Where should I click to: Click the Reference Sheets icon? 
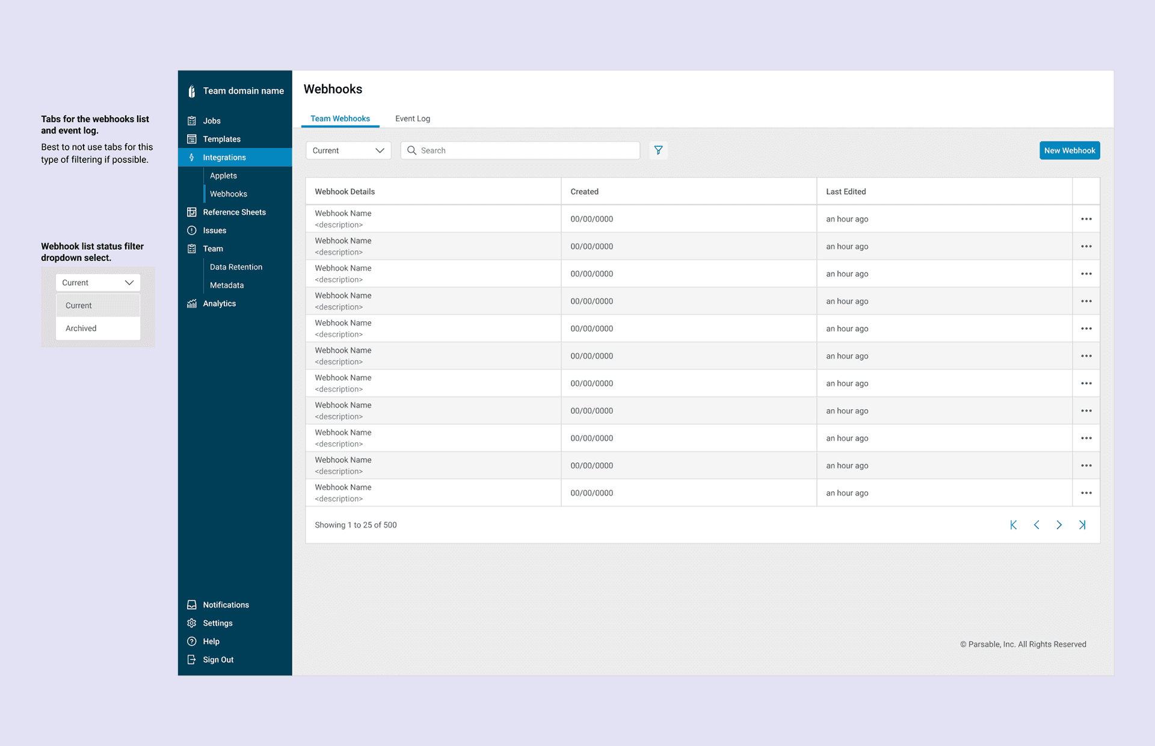click(x=192, y=212)
